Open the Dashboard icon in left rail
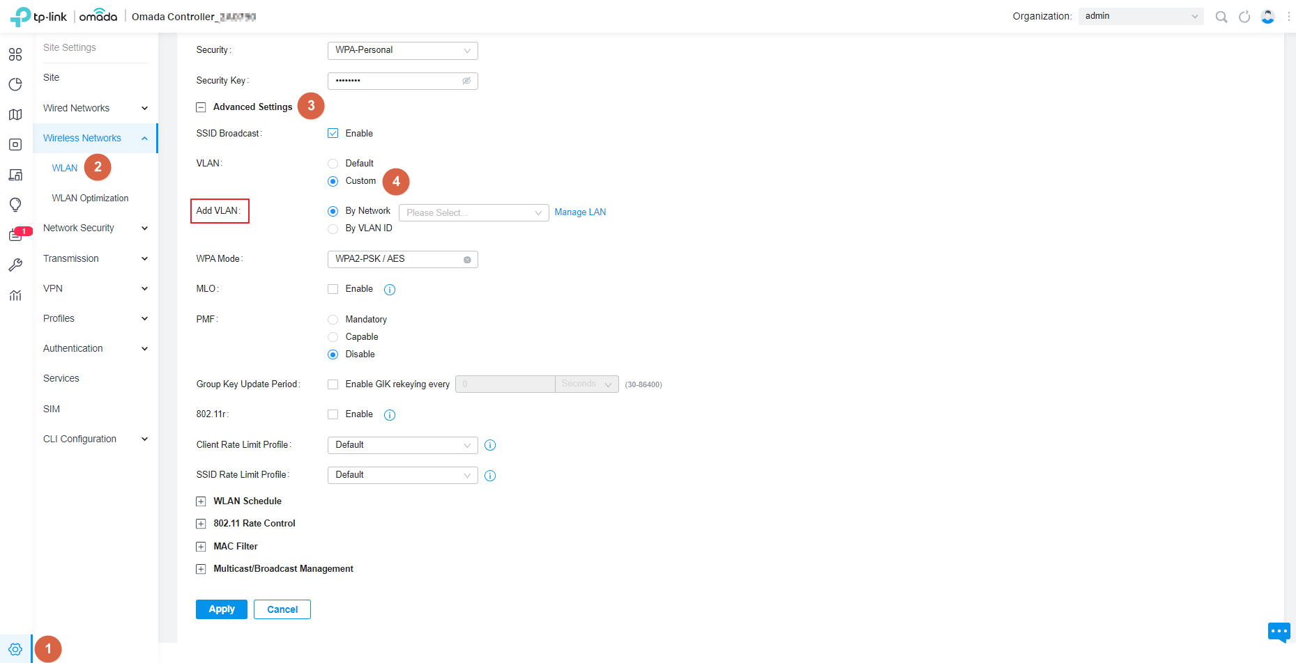Image resolution: width=1296 pixels, height=663 pixels. [15, 54]
